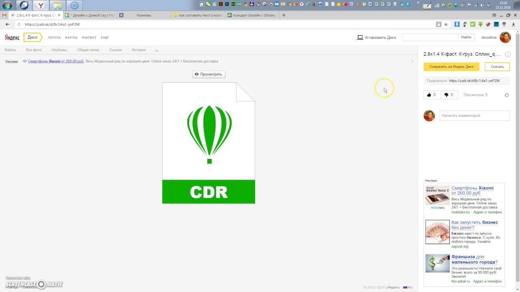Expand the Ещё menu in header

coord(104,37)
